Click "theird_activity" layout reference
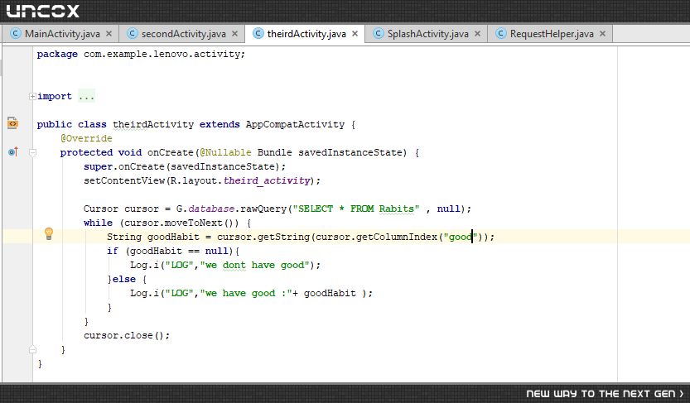This screenshot has height=403, width=690. click(267, 180)
